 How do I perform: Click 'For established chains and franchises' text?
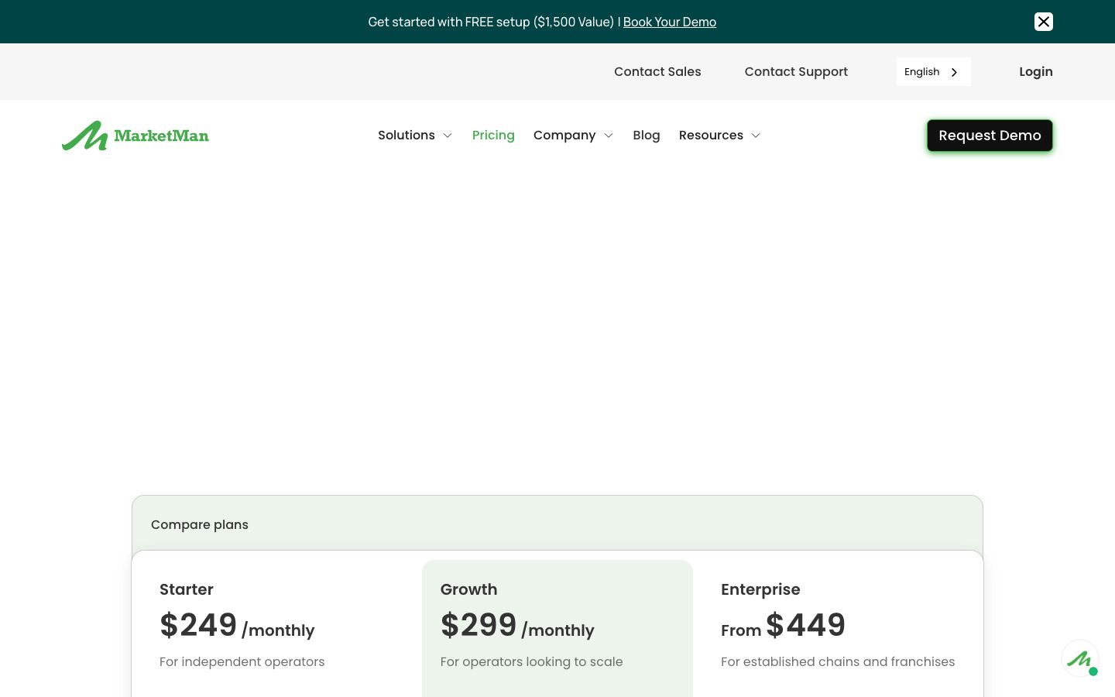point(838,661)
